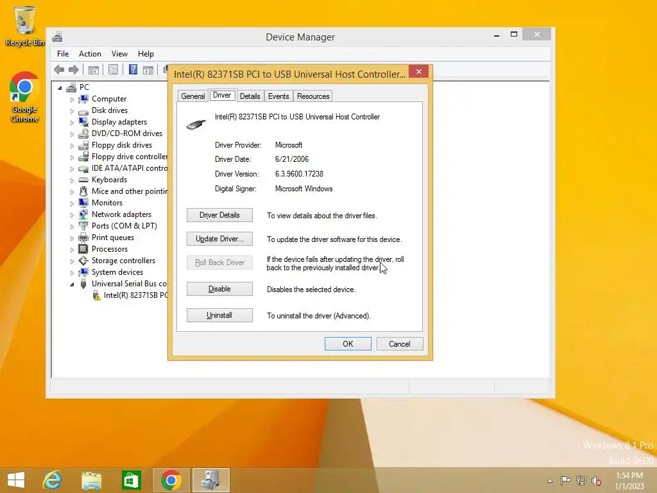This screenshot has width=657, height=493.
Task: Click the Driver Details button
Action: pyautogui.click(x=219, y=215)
